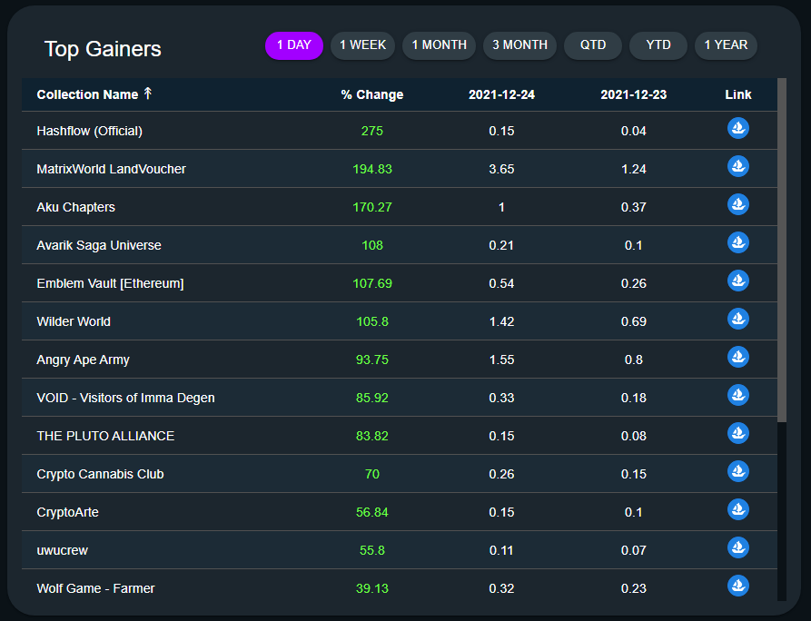Click Aku Chapters' 0.37 previous-day value

634,207
